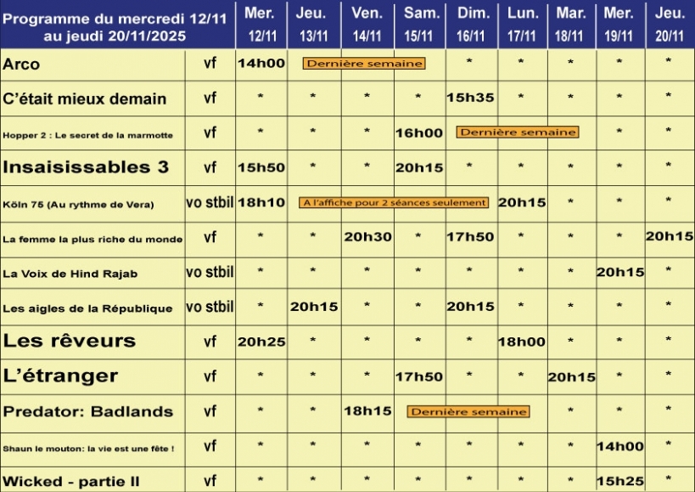
Task: Click the Arco film title
Action: [x=22, y=65]
